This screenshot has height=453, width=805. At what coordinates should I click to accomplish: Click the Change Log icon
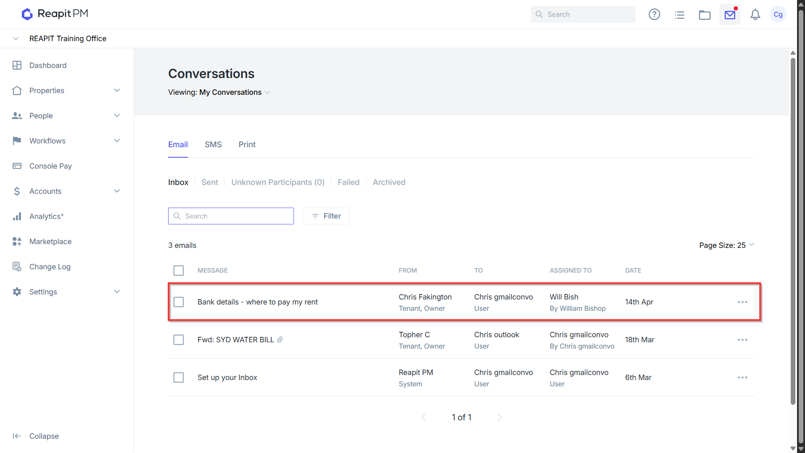pyautogui.click(x=17, y=267)
